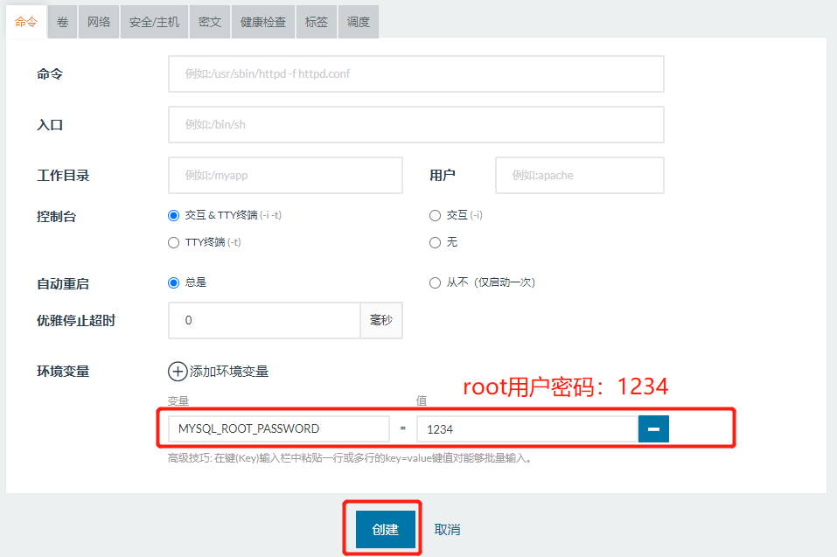Remove the MYSQL_ROOT_PASSWORD variable row

pyautogui.click(x=652, y=428)
